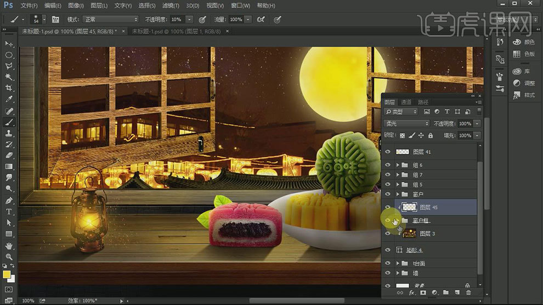Select the Healing Brush tool
This screenshot has height=305, width=543.
[x=9, y=111]
